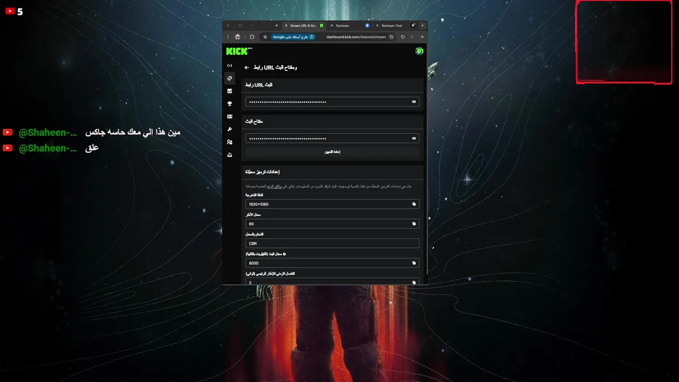Close the Stream URL & Key tab
679x382 pixels.
point(286,25)
